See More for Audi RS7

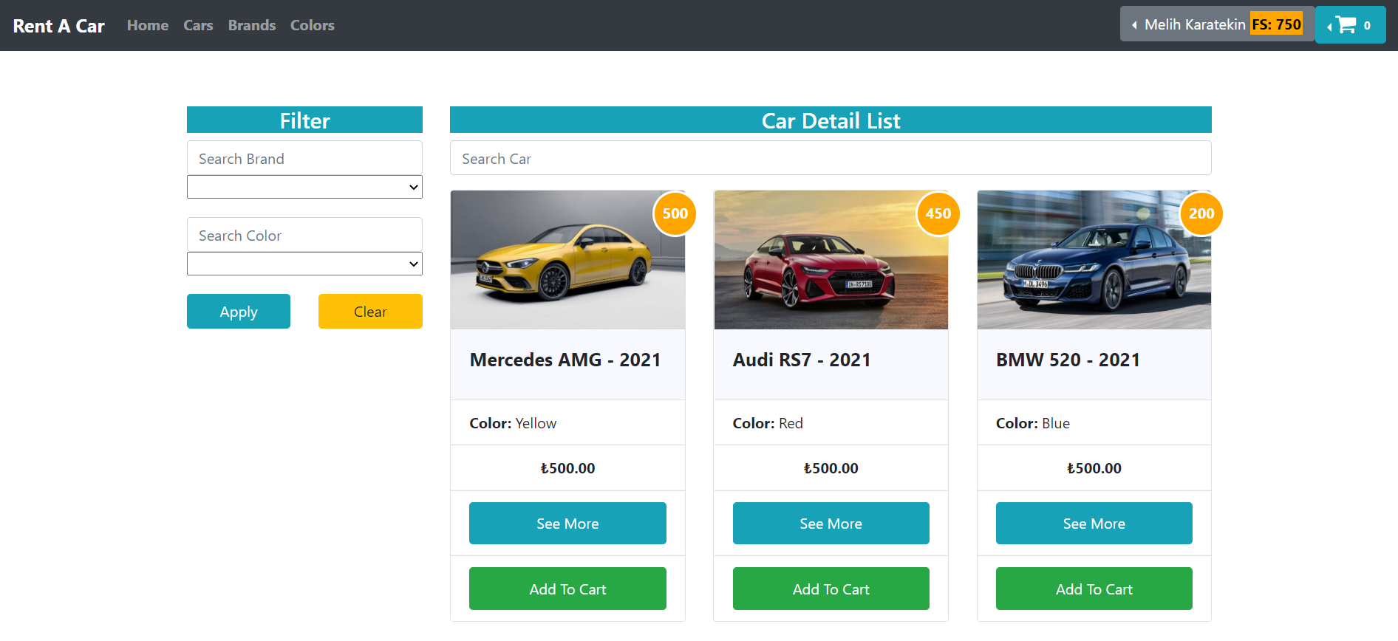(x=831, y=523)
